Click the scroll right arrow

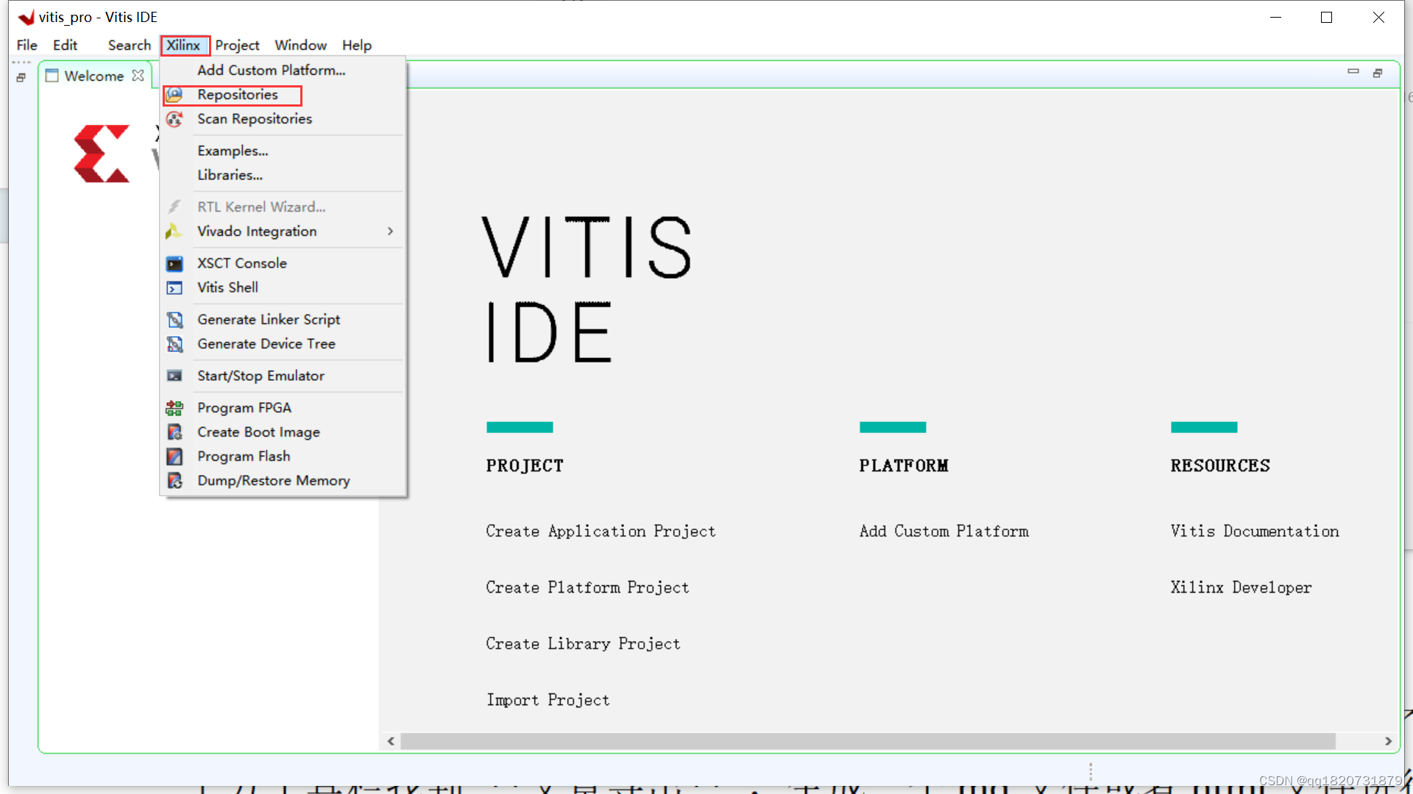point(1388,741)
